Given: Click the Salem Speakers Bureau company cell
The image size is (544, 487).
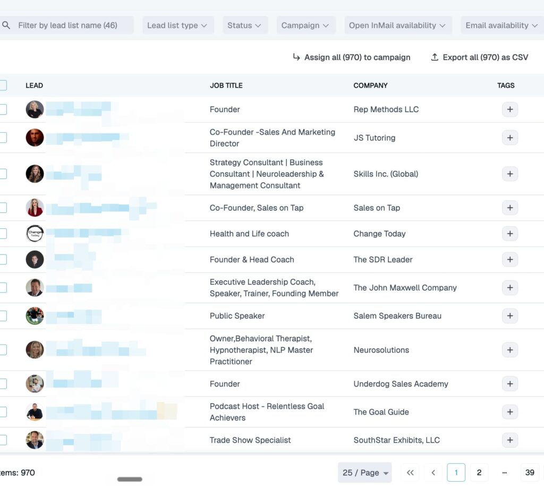Looking at the screenshot, I should pos(397,315).
